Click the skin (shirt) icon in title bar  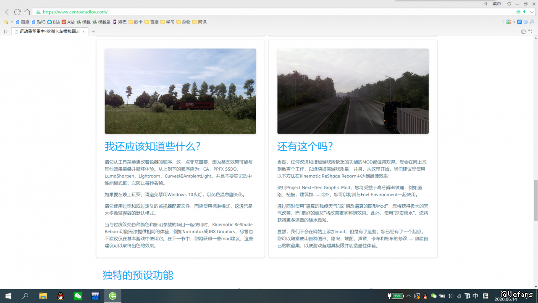[x=509, y=4]
